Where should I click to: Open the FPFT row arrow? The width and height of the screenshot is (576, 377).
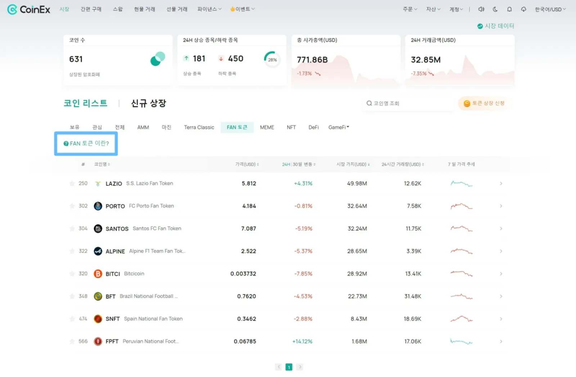click(501, 341)
